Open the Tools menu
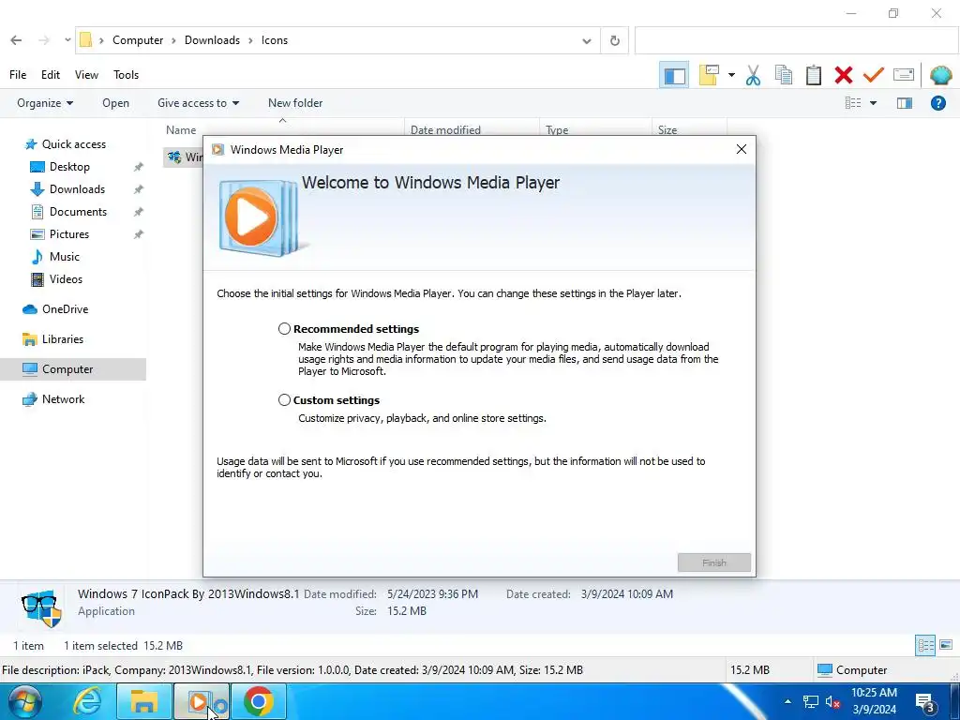The width and height of the screenshot is (960, 720). (127, 75)
